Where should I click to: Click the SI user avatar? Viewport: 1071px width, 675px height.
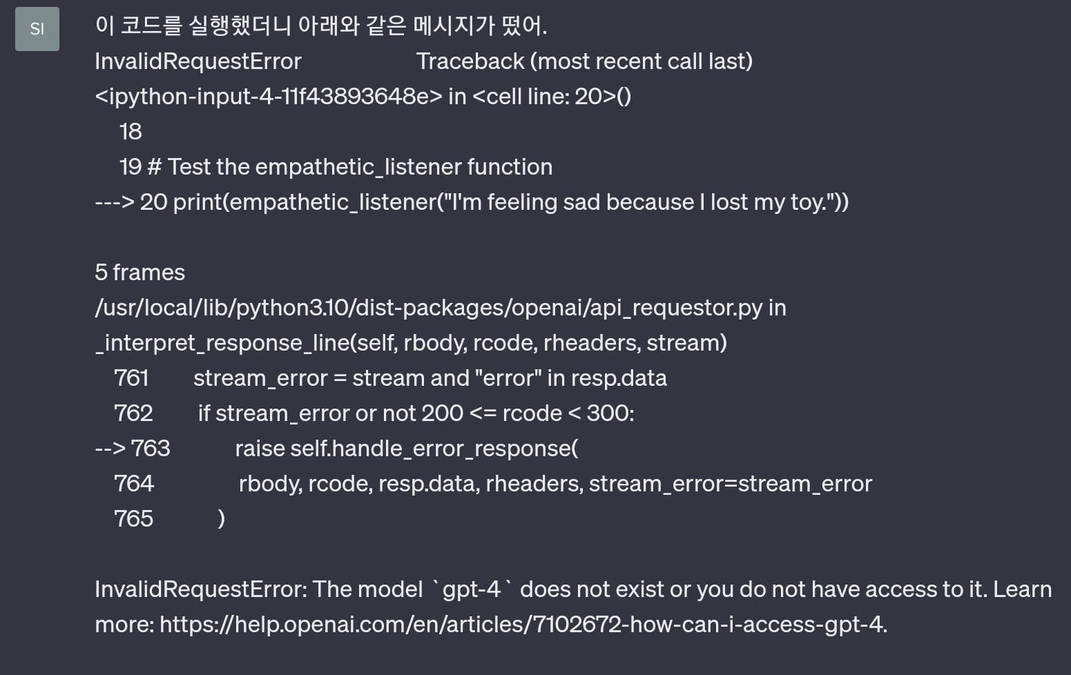(x=37, y=29)
